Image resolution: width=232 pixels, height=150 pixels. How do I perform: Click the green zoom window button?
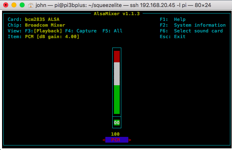22,5
